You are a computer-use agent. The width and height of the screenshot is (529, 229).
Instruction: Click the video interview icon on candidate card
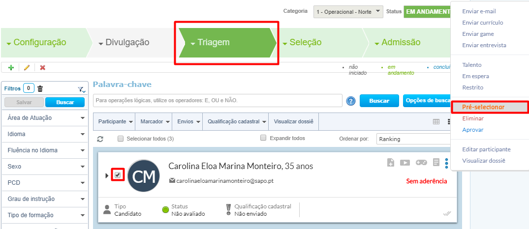pos(405,162)
